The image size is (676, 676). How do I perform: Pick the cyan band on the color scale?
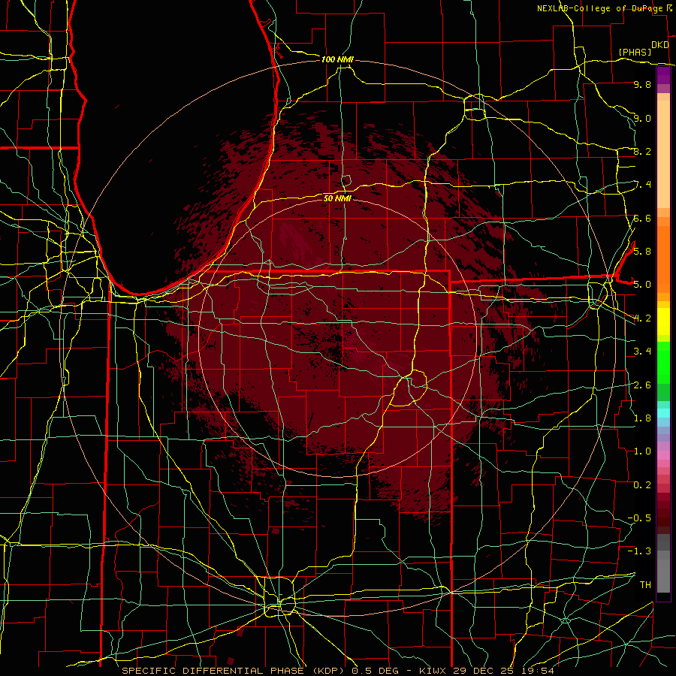663,413
